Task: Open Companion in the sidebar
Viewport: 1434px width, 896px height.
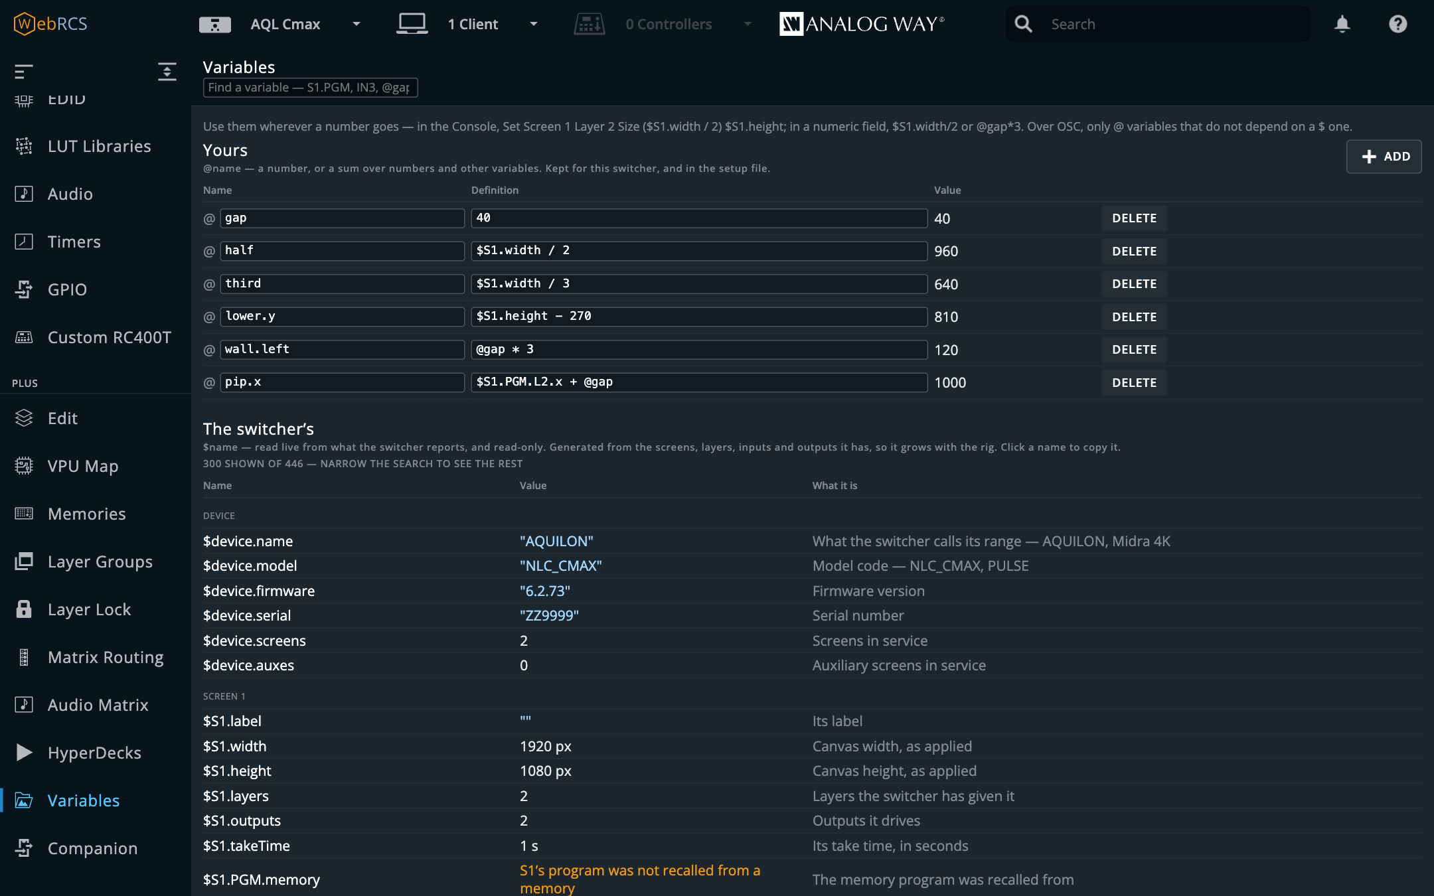Action: pyautogui.click(x=92, y=848)
